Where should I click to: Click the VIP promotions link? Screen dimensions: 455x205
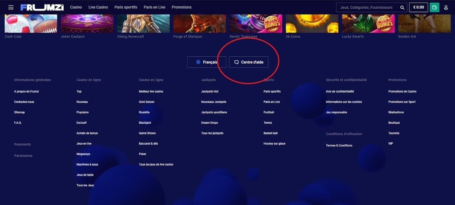(x=391, y=144)
